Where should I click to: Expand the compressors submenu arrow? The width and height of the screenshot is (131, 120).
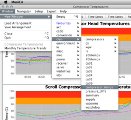[115, 39]
